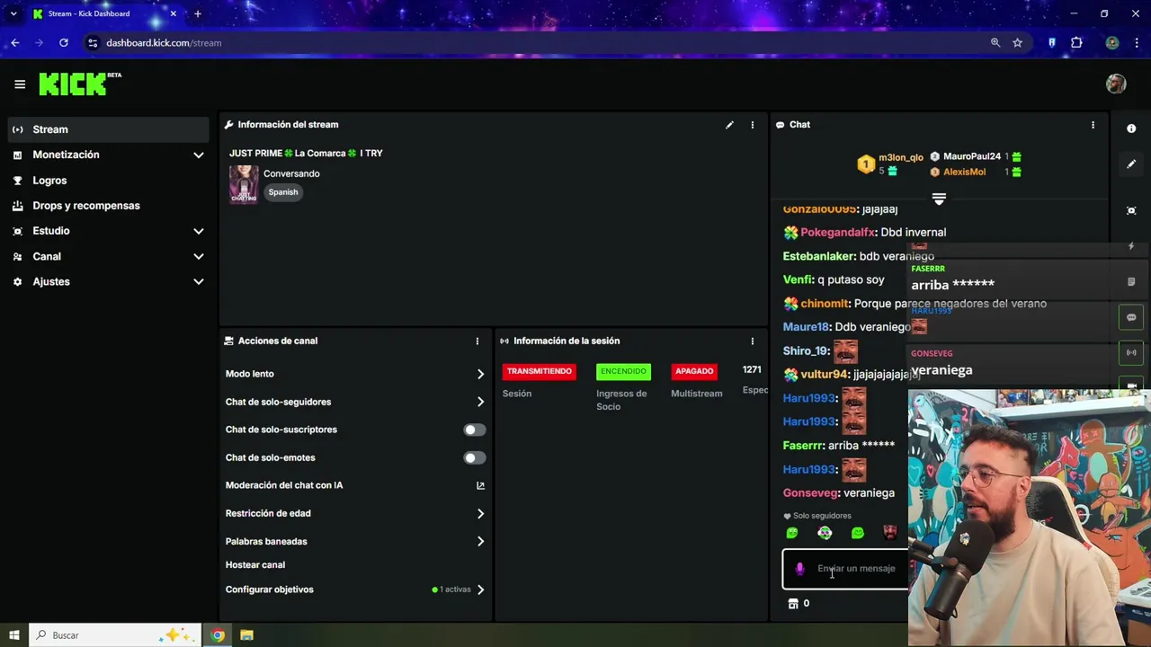Click the Just Chatting category thumbnail

click(x=244, y=184)
